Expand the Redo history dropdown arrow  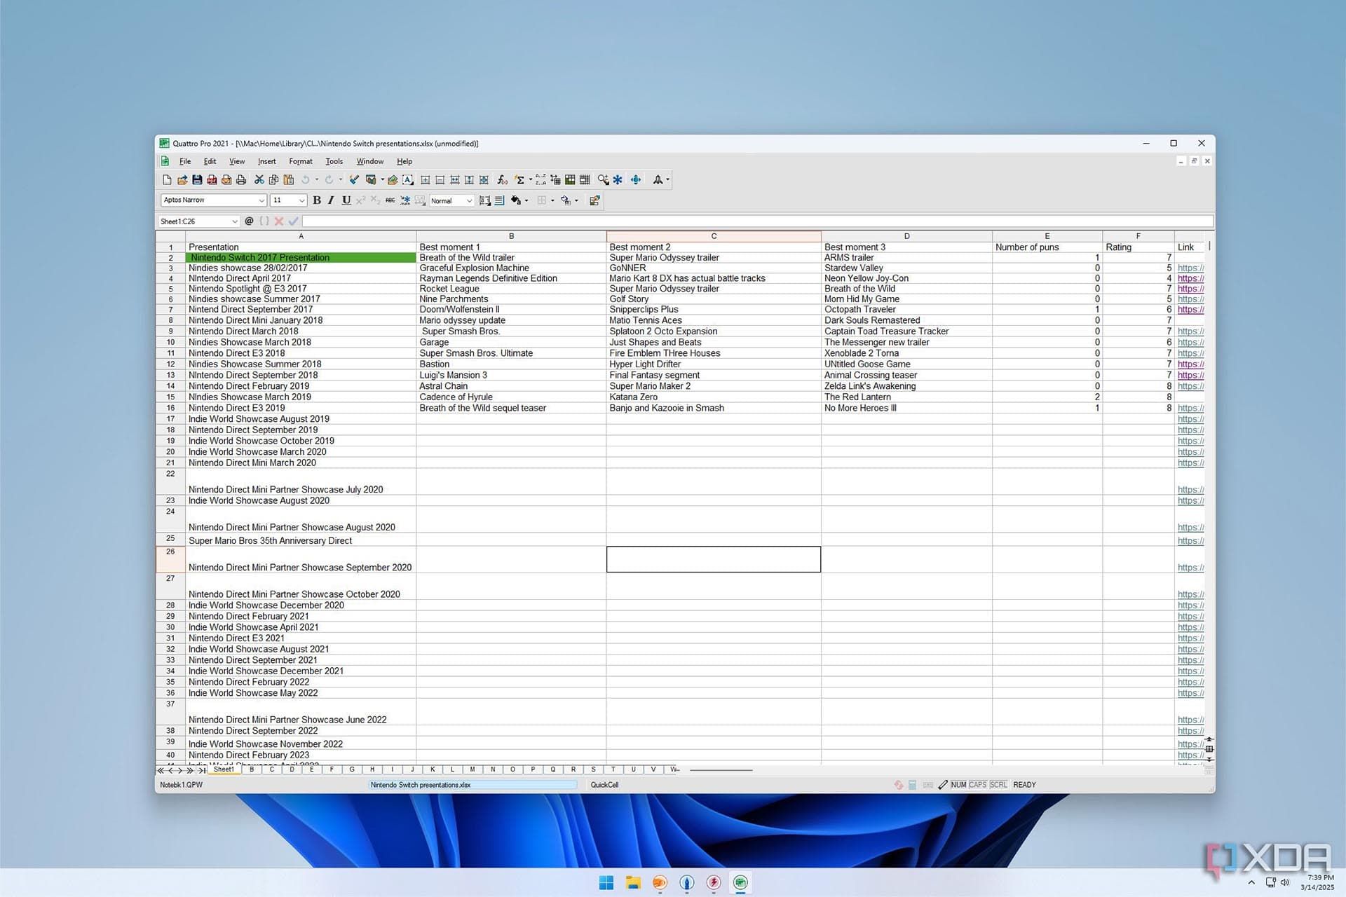point(341,180)
